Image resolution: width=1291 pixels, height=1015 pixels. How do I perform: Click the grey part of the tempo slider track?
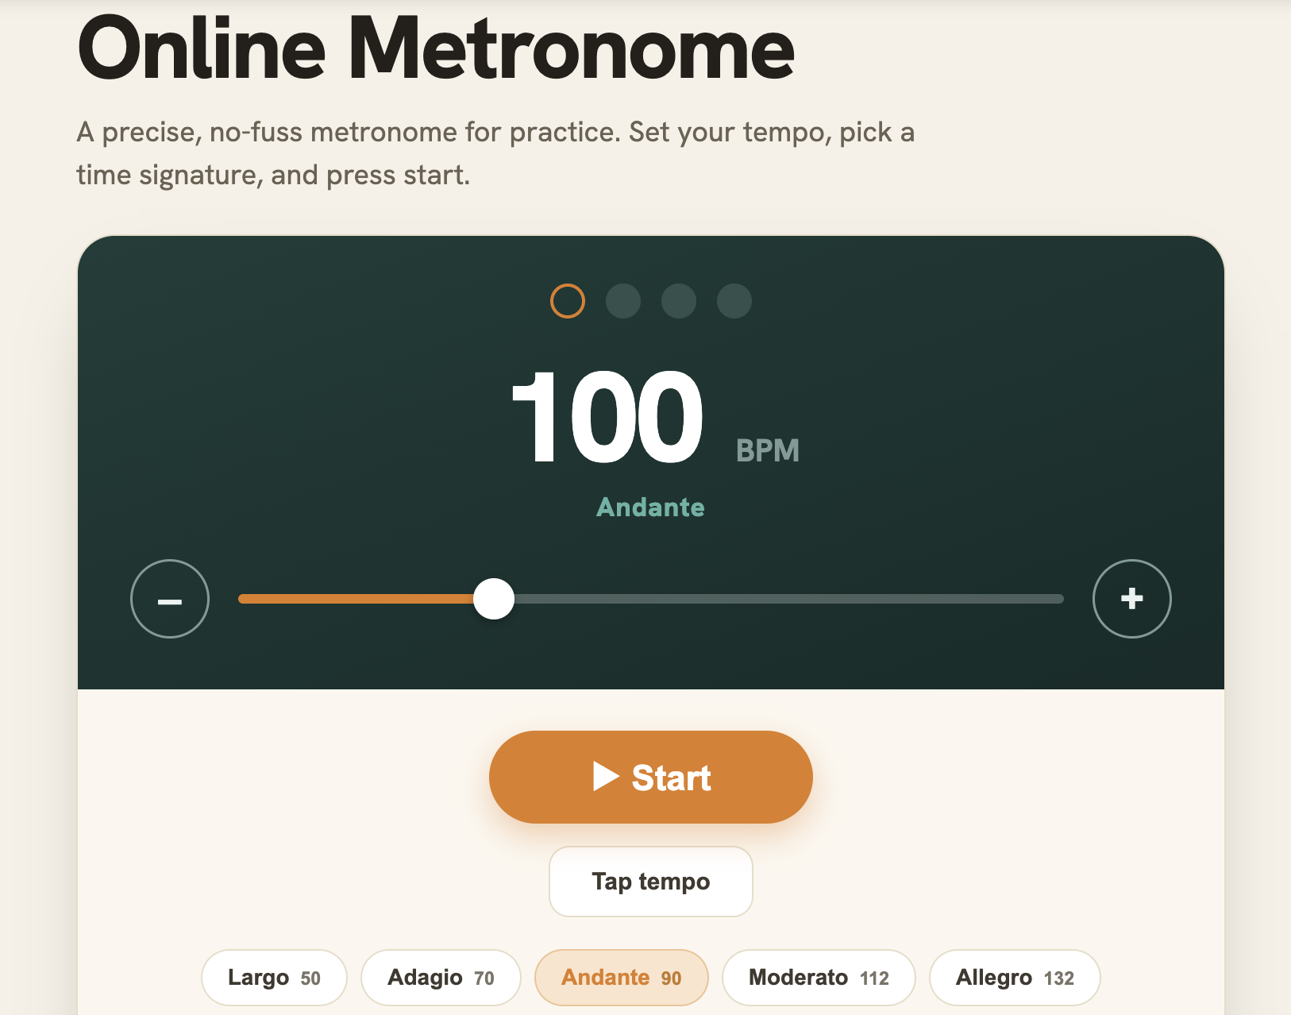(x=788, y=599)
